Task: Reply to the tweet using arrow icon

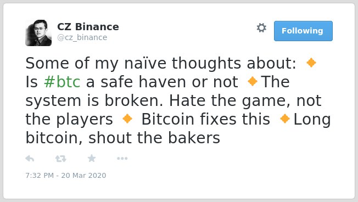Action: click(30, 159)
